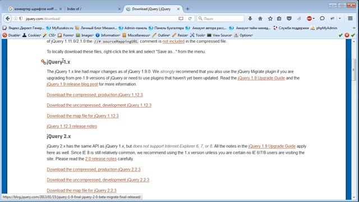The width and height of the screenshot is (359, 202).
Task: Click the green checkmark status icon left of the red X
Action: click(340, 35)
